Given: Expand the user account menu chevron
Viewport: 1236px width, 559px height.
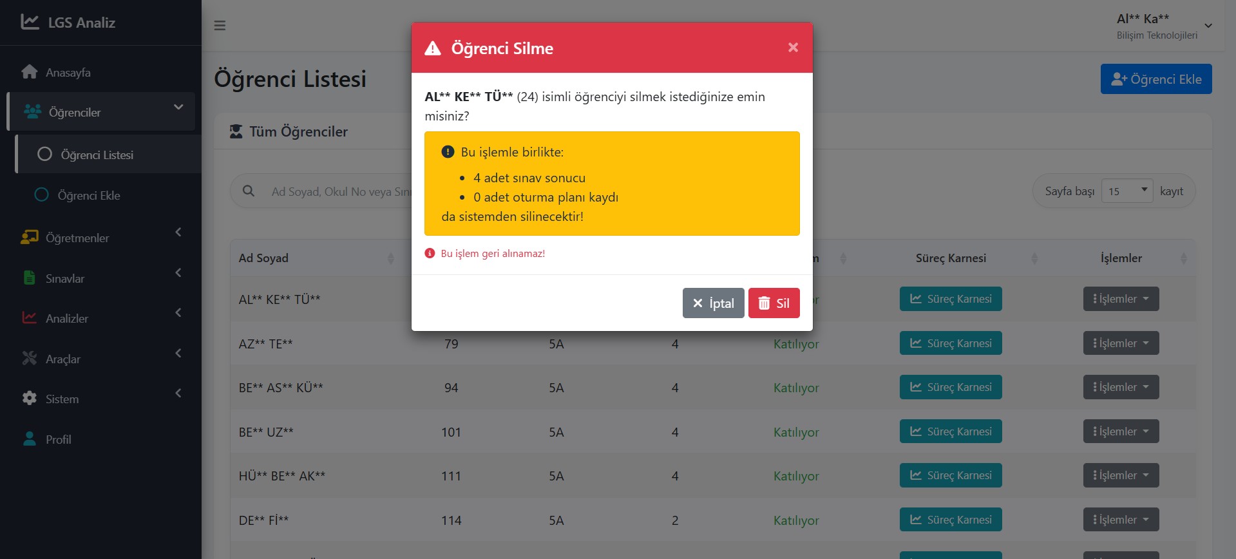Looking at the screenshot, I should click(x=1208, y=26).
